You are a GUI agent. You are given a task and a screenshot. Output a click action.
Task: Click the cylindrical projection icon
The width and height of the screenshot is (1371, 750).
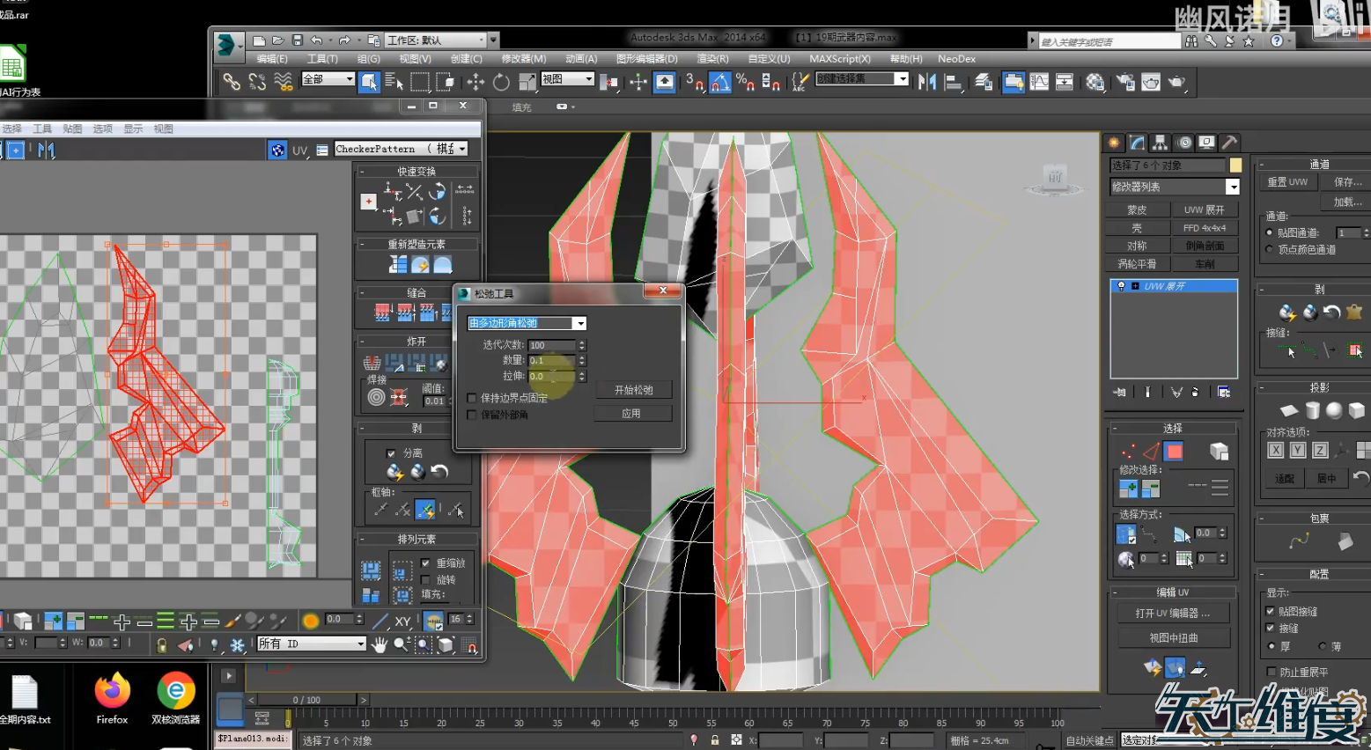[x=1312, y=410]
